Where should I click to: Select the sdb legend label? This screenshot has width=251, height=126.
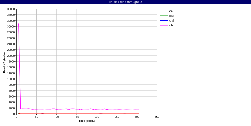pyautogui.click(x=171, y=25)
